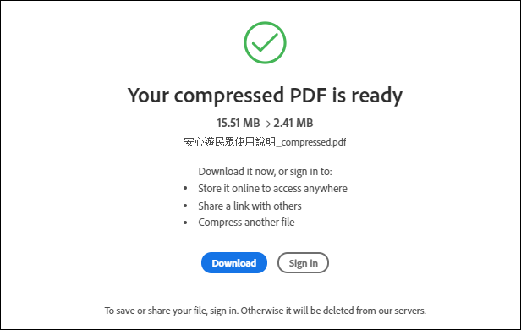The image size is (521, 330).
Task: Click the arrow between file sizes
Action: pos(266,124)
